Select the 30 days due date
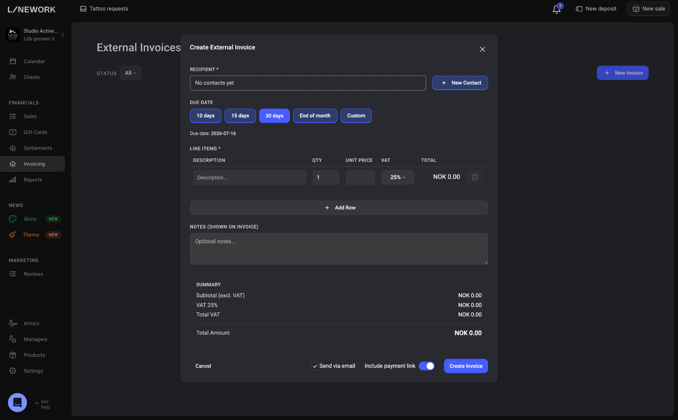The image size is (678, 420). [x=274, y=116]
